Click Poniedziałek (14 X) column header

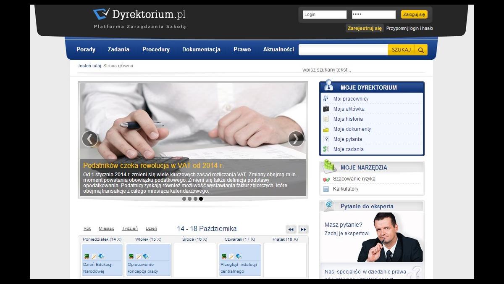tap(102, 239)
